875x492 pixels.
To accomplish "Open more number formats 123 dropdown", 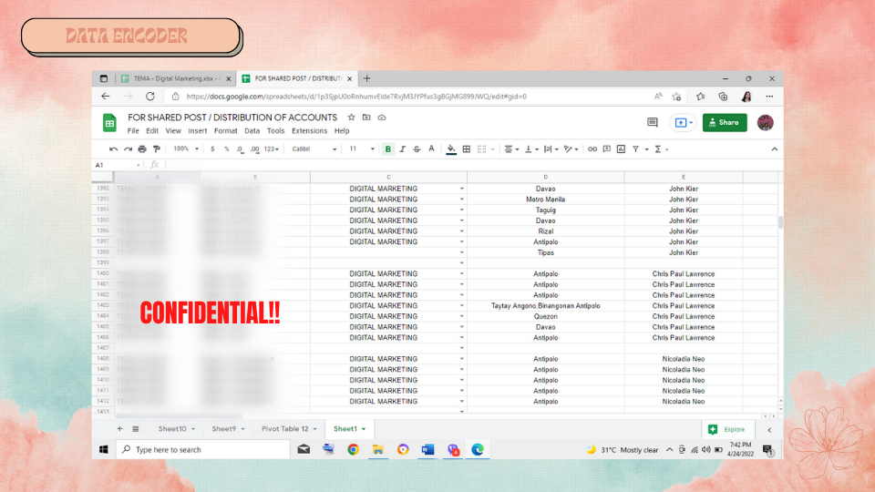I will click(272, 149).
